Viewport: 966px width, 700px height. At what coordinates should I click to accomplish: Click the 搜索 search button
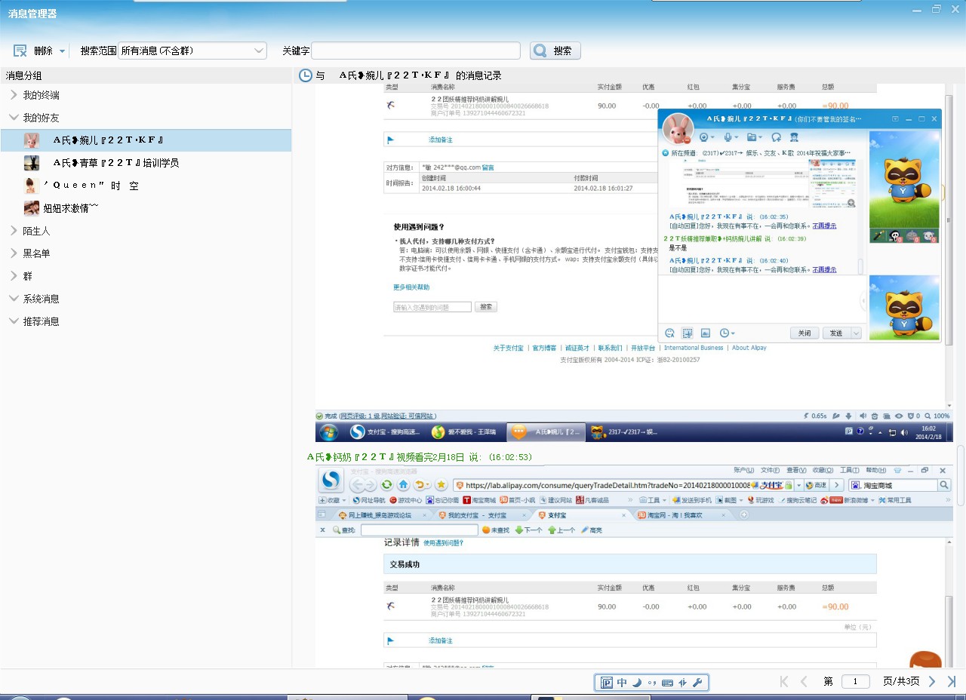point(555,51)
